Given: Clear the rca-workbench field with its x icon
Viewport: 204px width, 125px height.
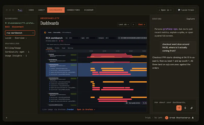Looking at the screenshot, I should point(33,33).
